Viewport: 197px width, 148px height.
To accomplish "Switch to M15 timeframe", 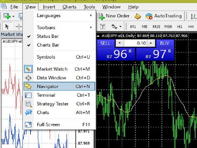I will click(x=156, y=27).
